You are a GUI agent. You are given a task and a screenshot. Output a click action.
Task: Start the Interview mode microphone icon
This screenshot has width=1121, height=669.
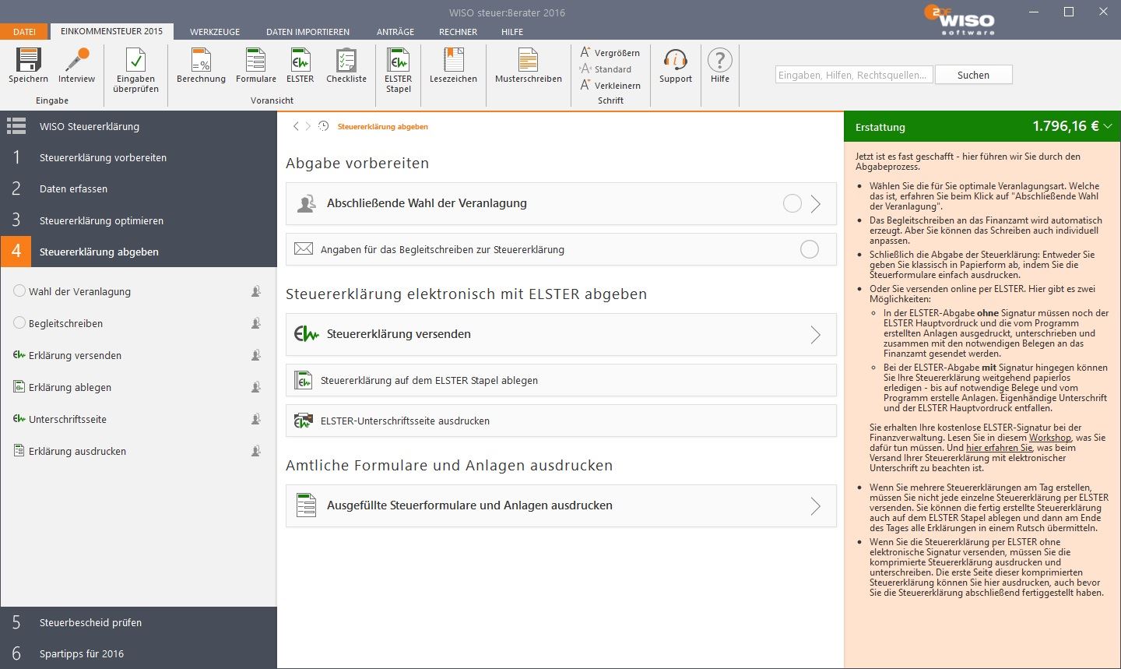pyautogui.click(x=76, y=60)
